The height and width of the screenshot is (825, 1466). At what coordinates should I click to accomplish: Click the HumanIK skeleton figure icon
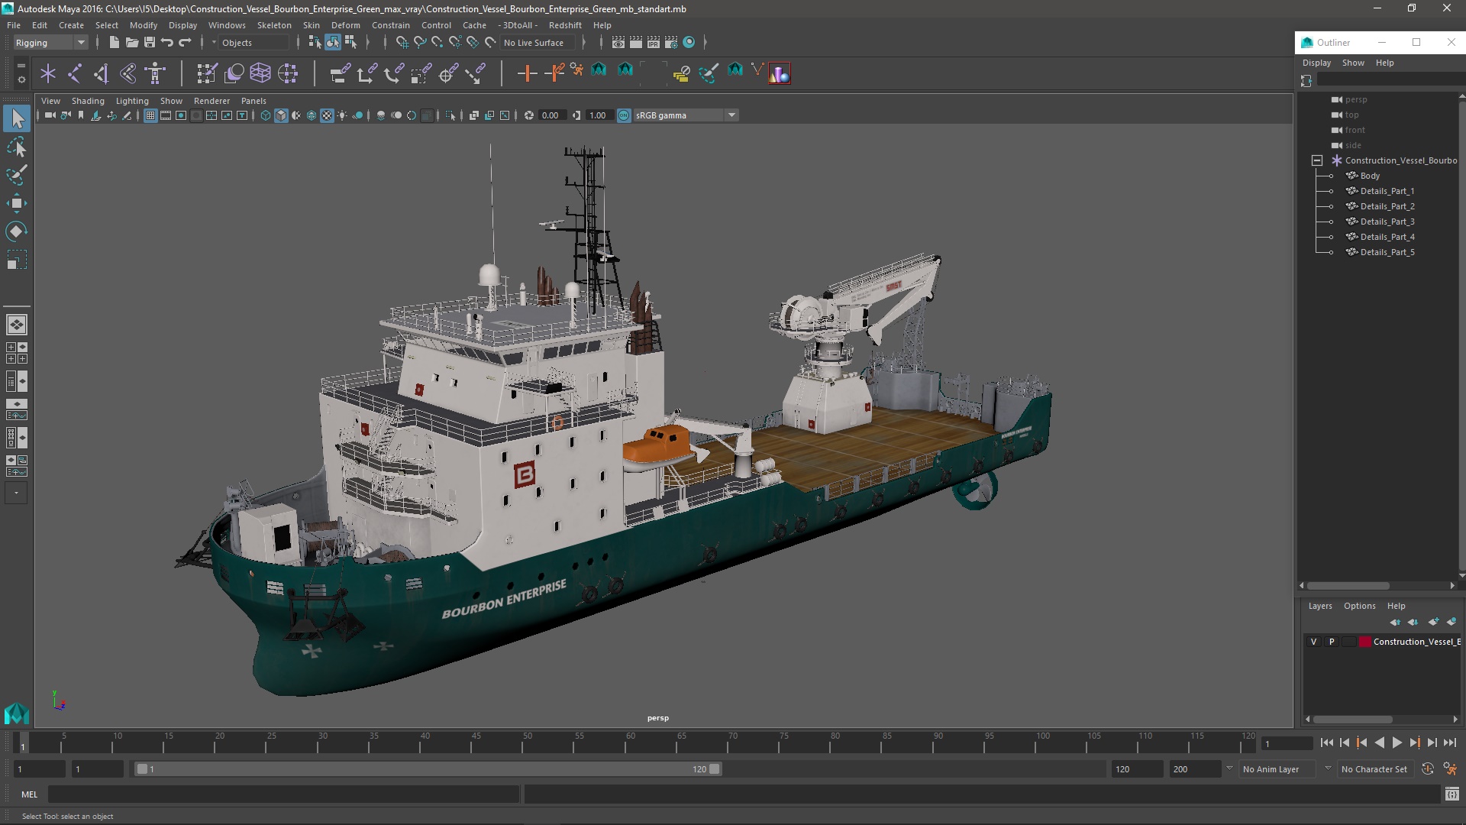tap(156, 73)
